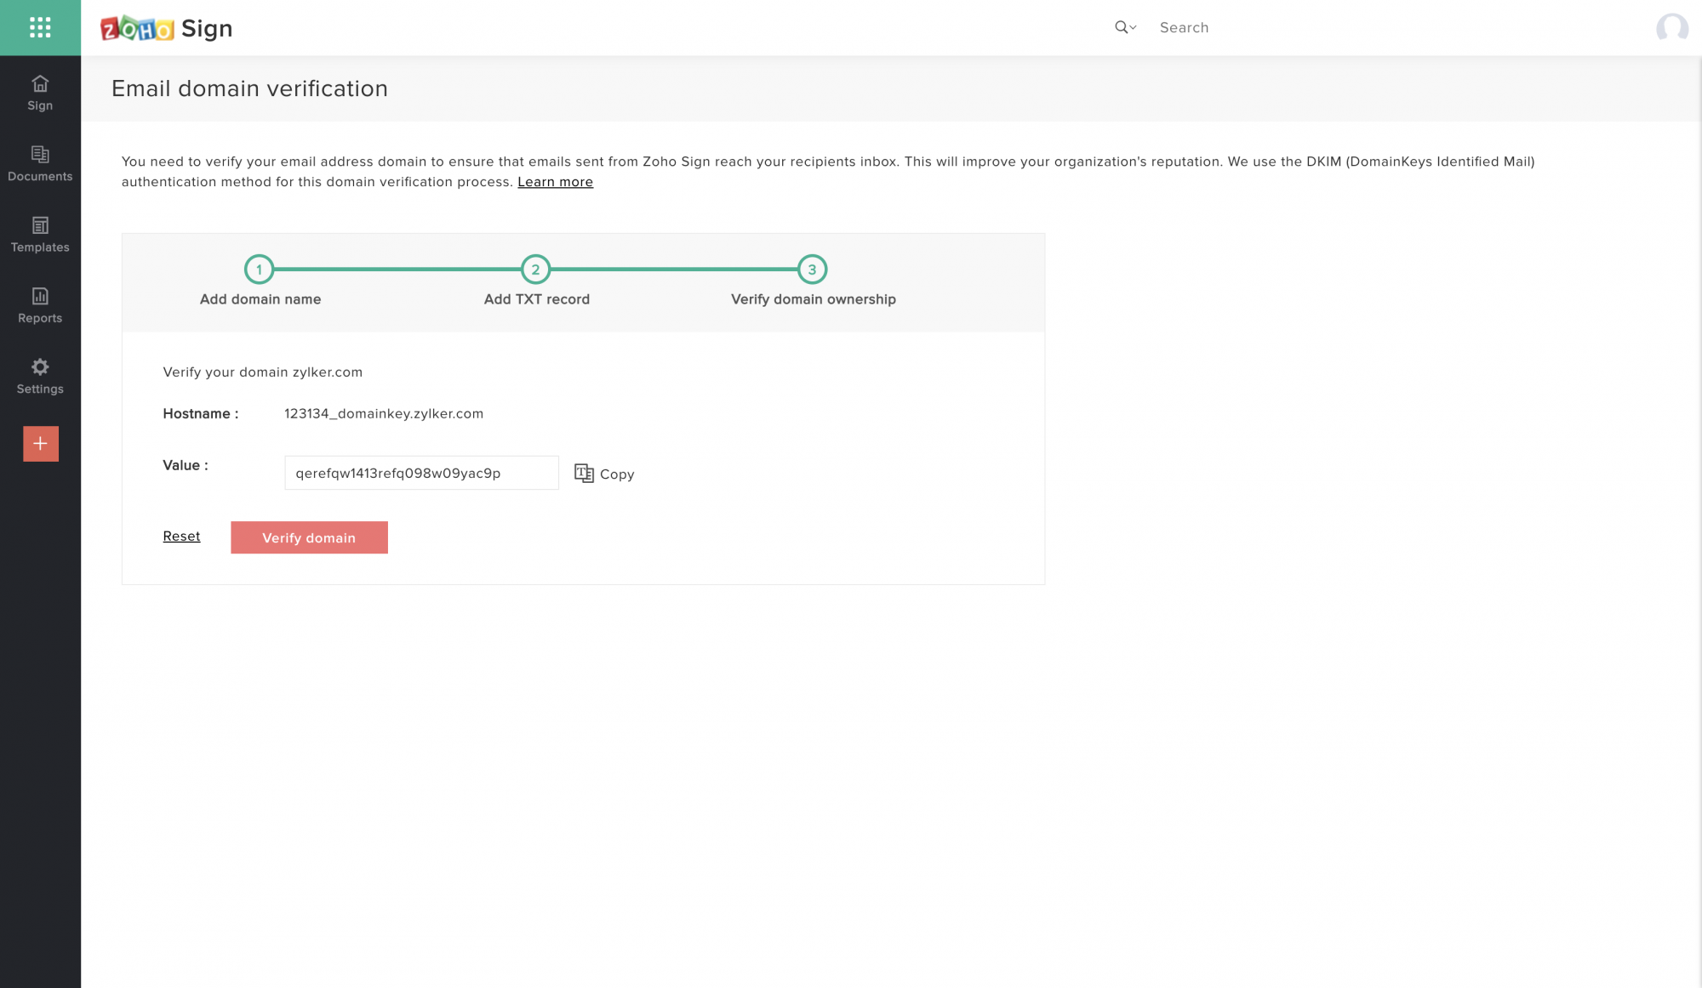The height and width of the screenshot is (988, 1702).
Task: Open the Sign home section
Action: [x=40, y=93]
